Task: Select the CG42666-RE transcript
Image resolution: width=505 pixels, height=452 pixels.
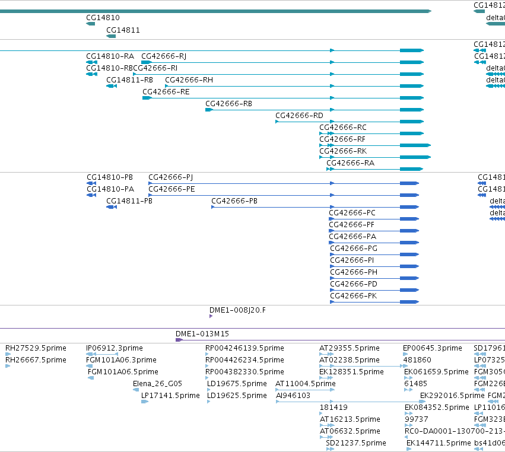Action: tap(166, 92)
